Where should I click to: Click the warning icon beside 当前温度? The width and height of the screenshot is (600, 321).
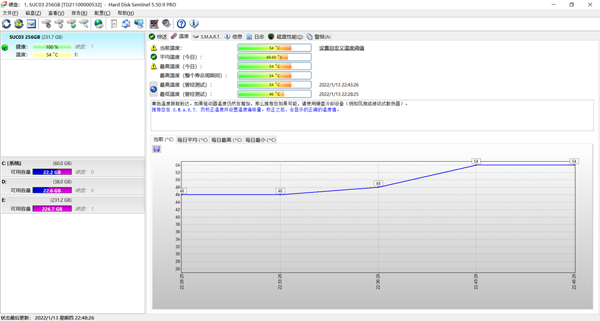(x=154, y=48)
